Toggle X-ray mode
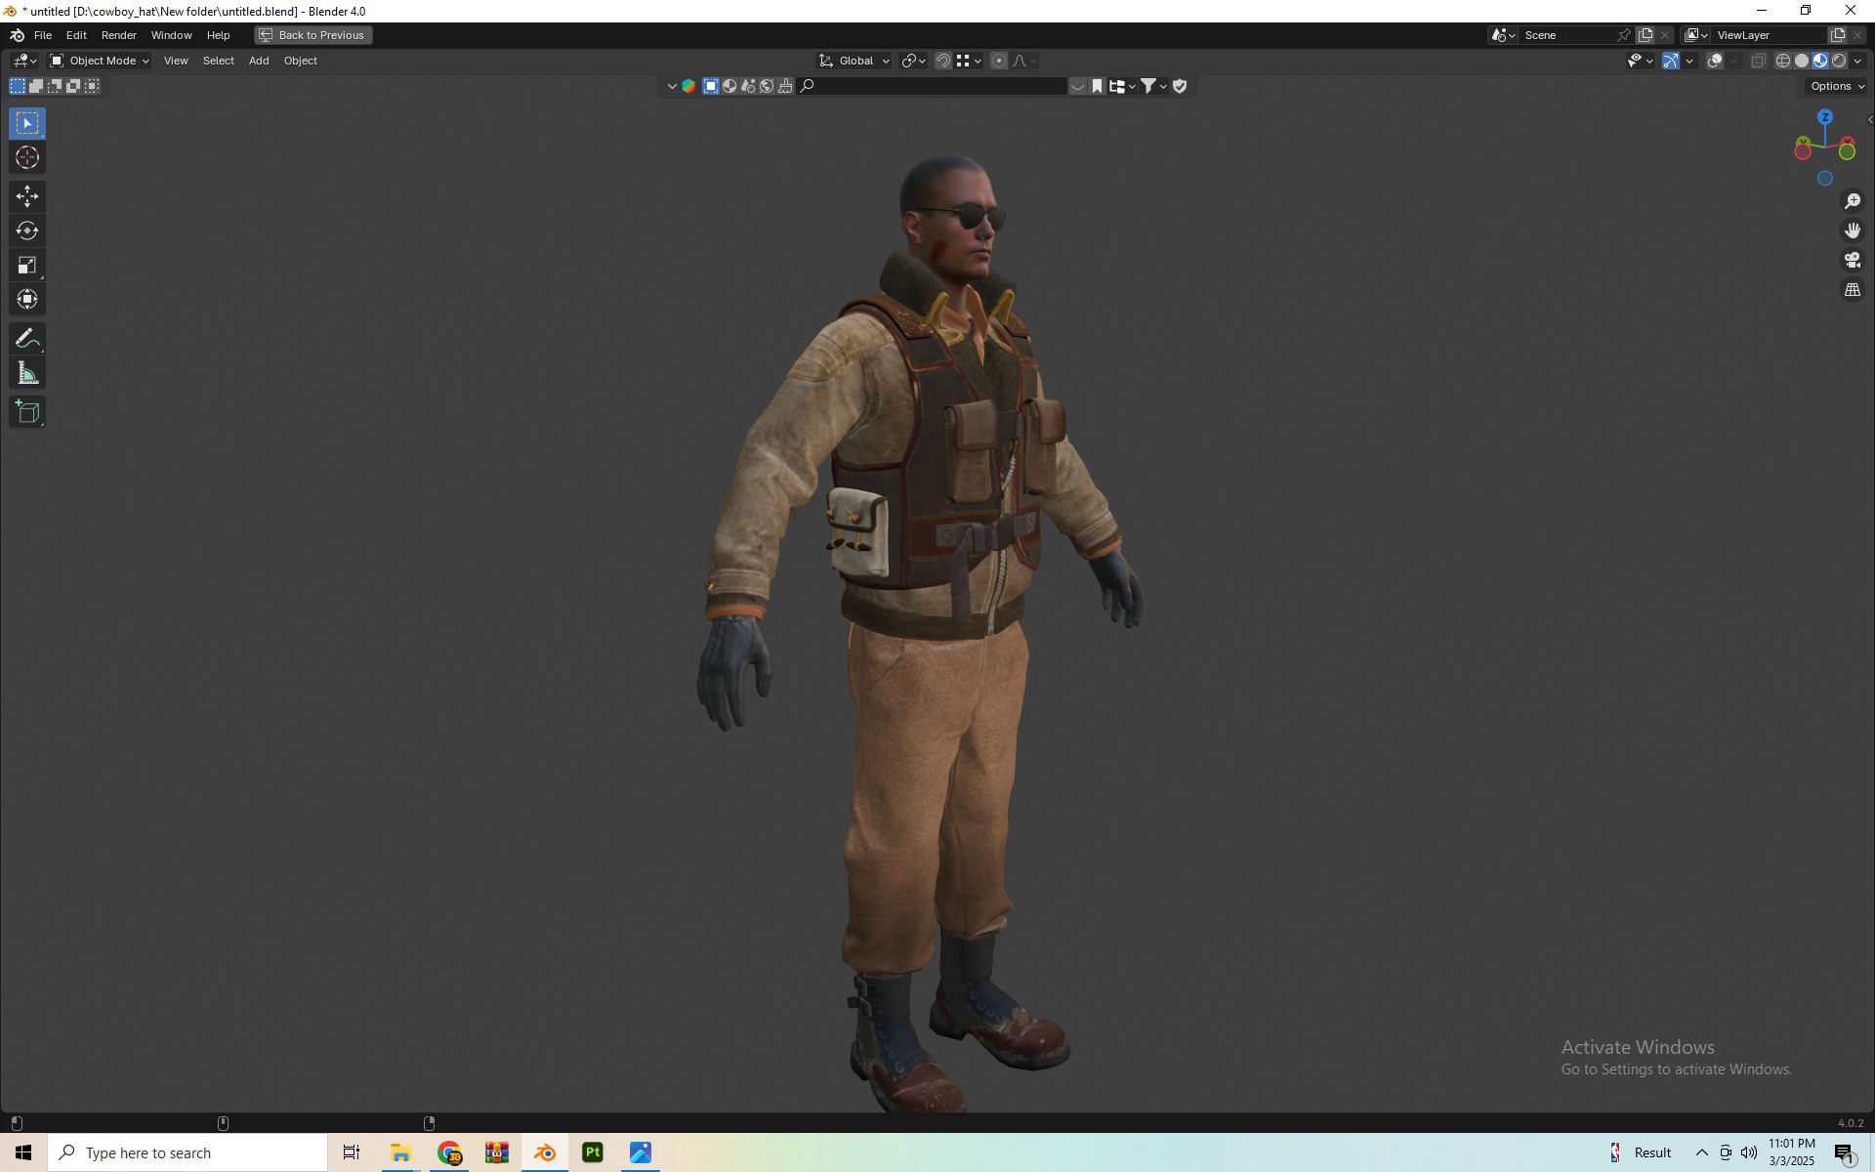1875x1172 pixels. click(1758, 61)
